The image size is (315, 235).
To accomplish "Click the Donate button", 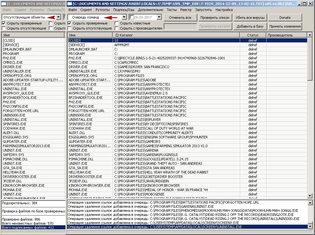I will (x=285, y=18).
